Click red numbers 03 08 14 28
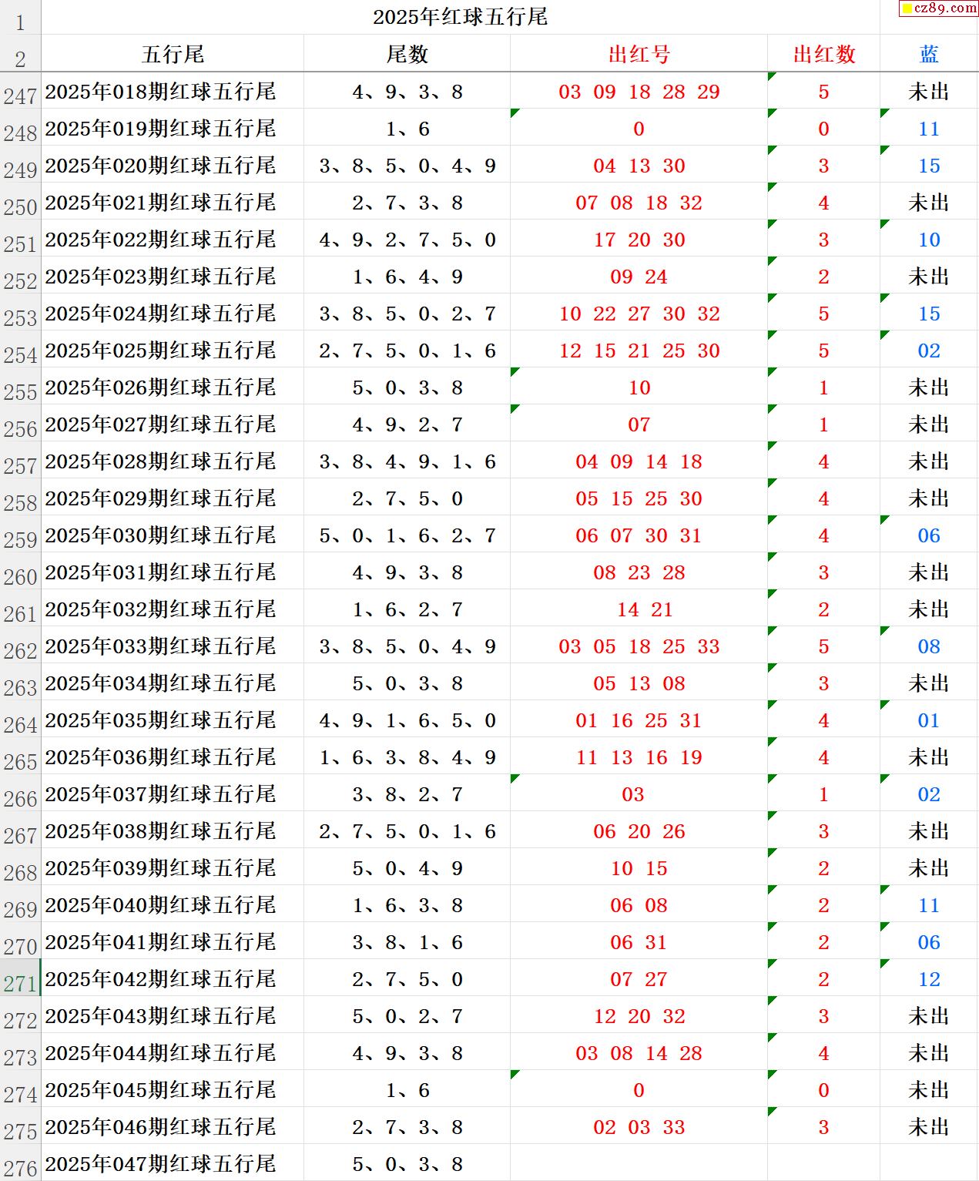Screen dimensions: 979x1181 (639, 1053)
